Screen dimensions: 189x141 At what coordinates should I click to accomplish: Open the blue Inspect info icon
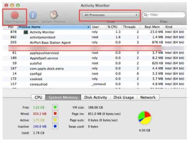(x=33, y=15)
